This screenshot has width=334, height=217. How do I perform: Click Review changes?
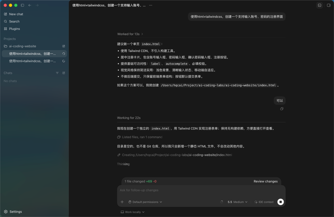(x=266, y=181)
